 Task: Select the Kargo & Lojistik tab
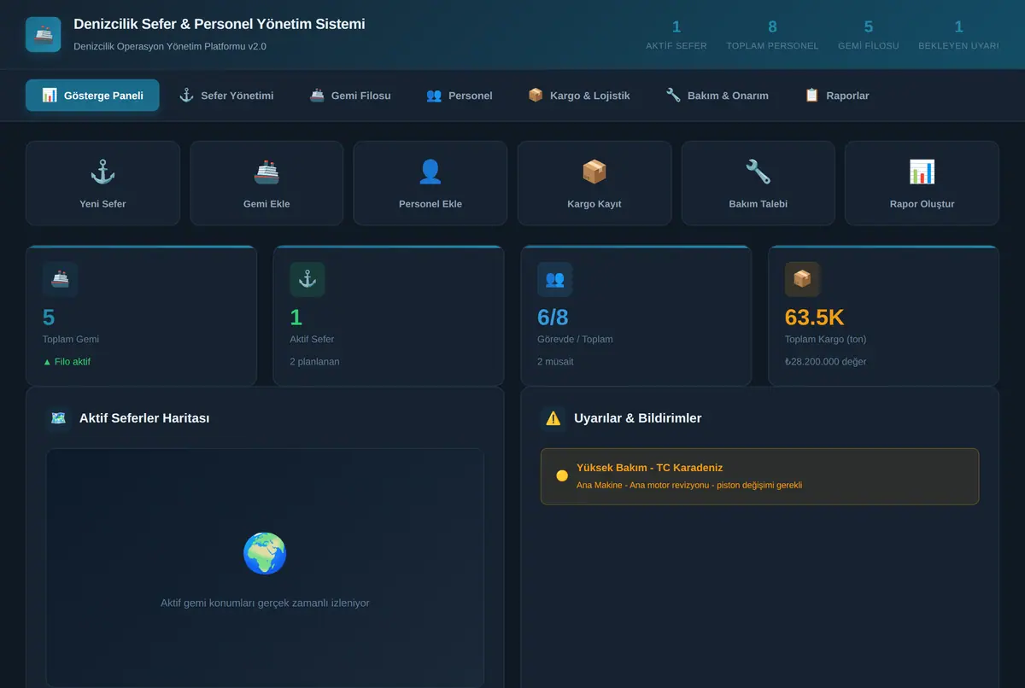click(579, 96)
